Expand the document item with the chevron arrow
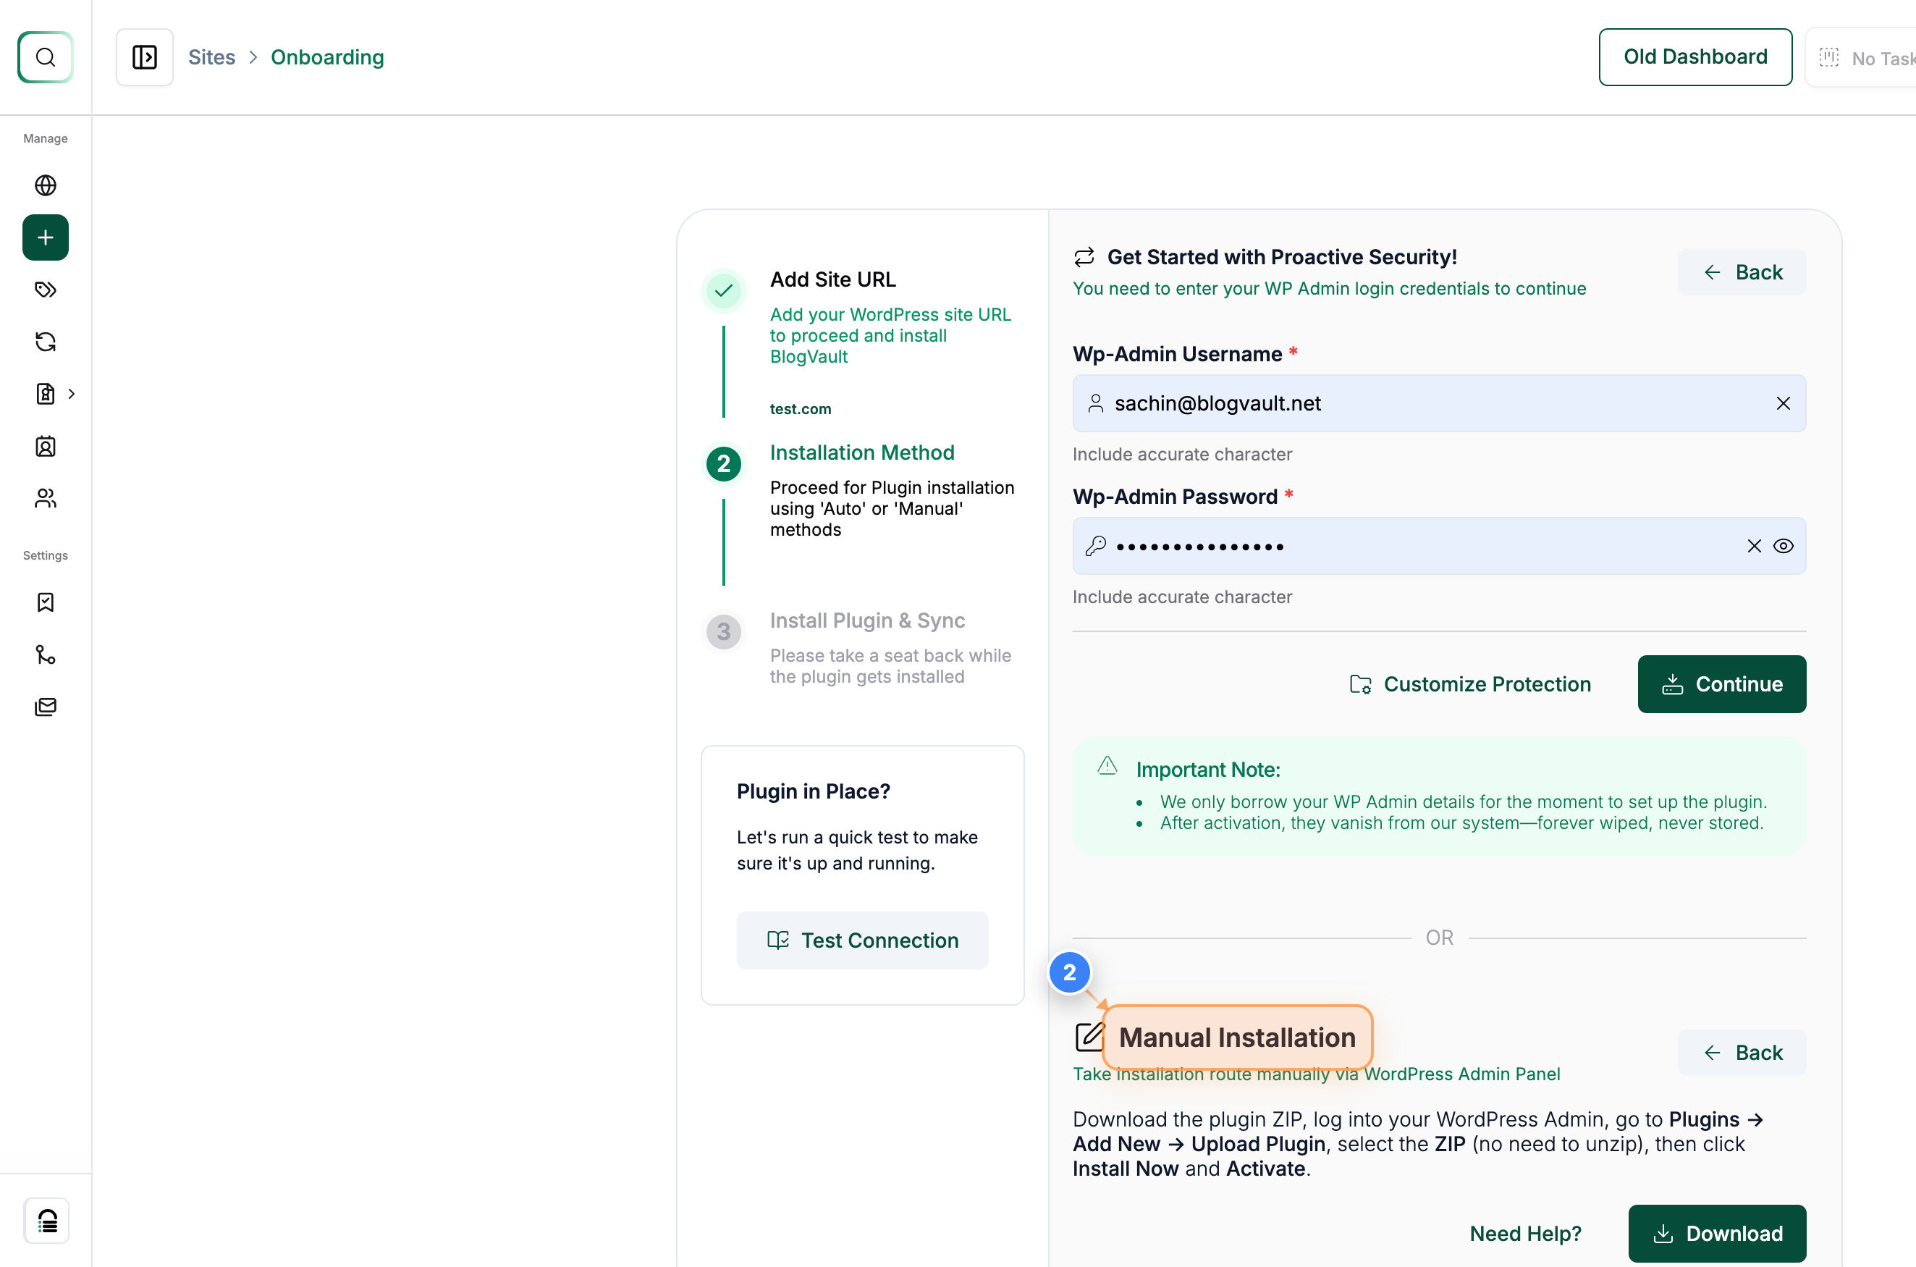1916x1267 pixels. (x=72, y=394)
